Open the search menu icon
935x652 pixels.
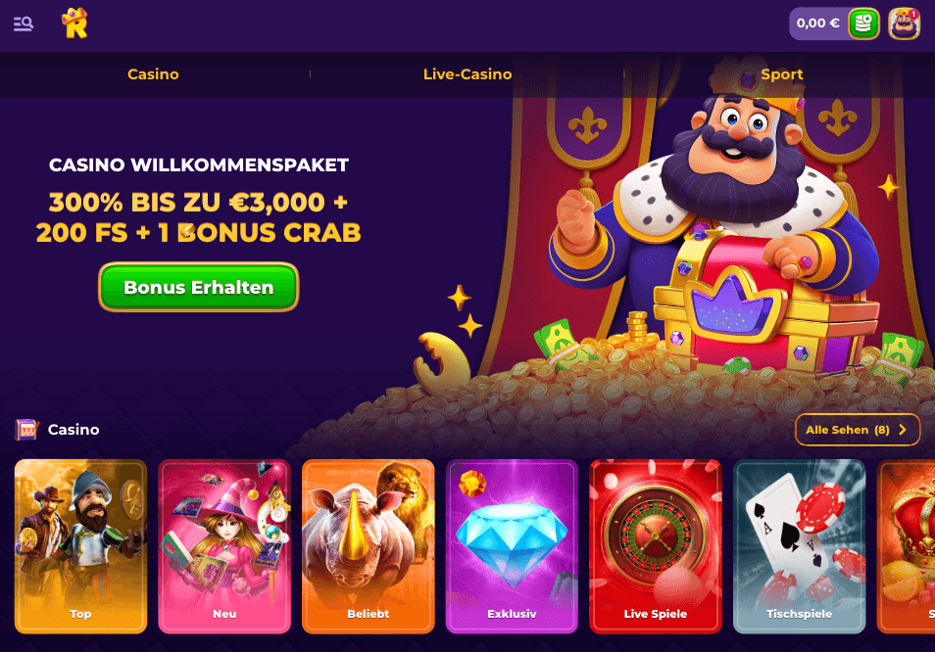(x=24, y=23)
